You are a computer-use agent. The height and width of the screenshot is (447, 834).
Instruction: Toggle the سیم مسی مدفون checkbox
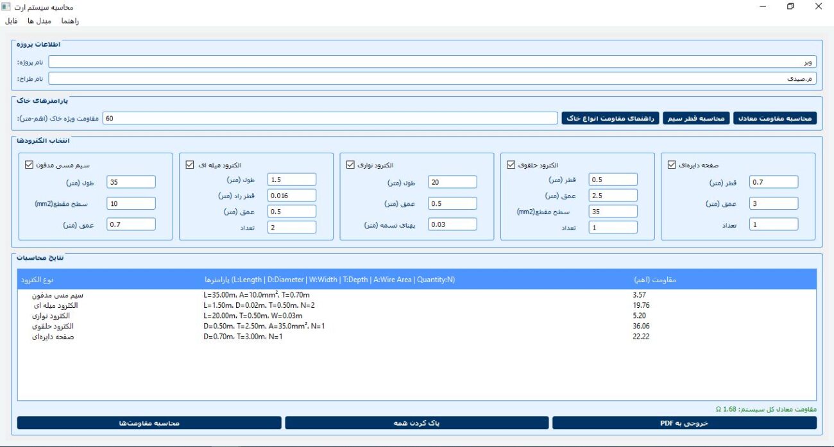(x=29, y=164)
